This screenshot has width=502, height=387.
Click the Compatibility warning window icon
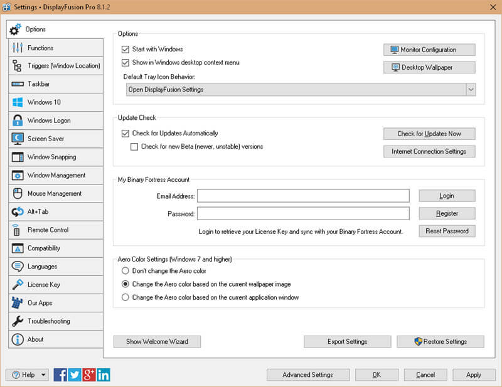[18, 248]
